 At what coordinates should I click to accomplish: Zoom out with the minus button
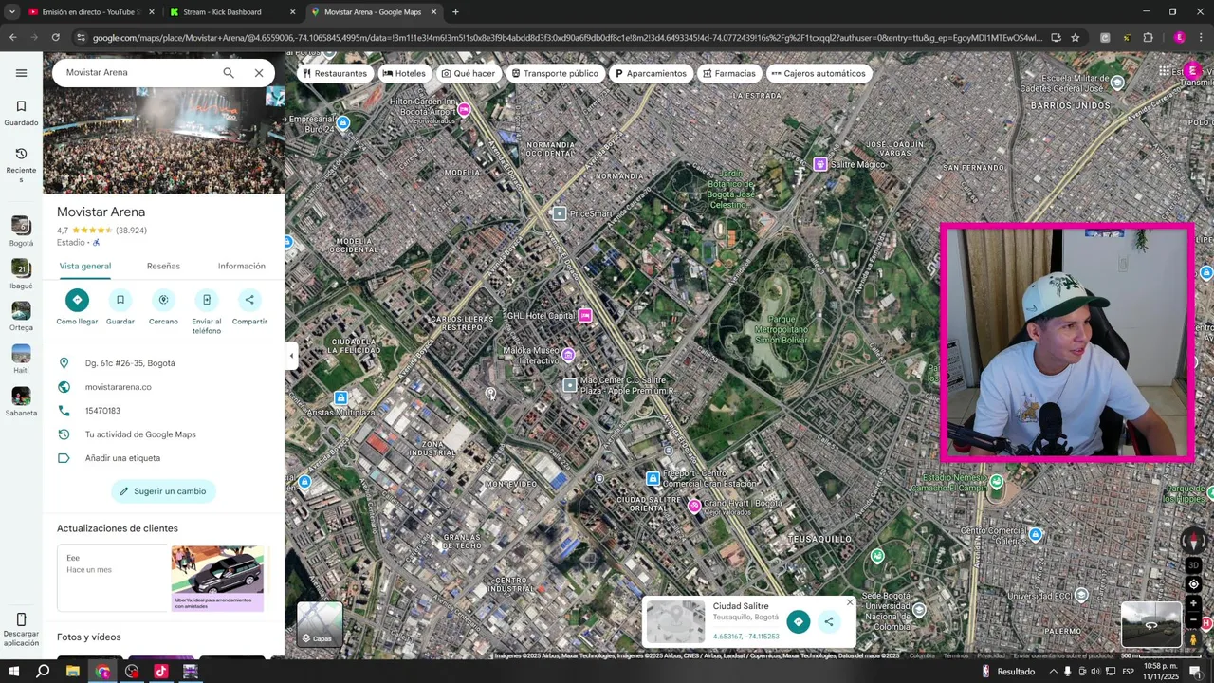coord(1193,620)
